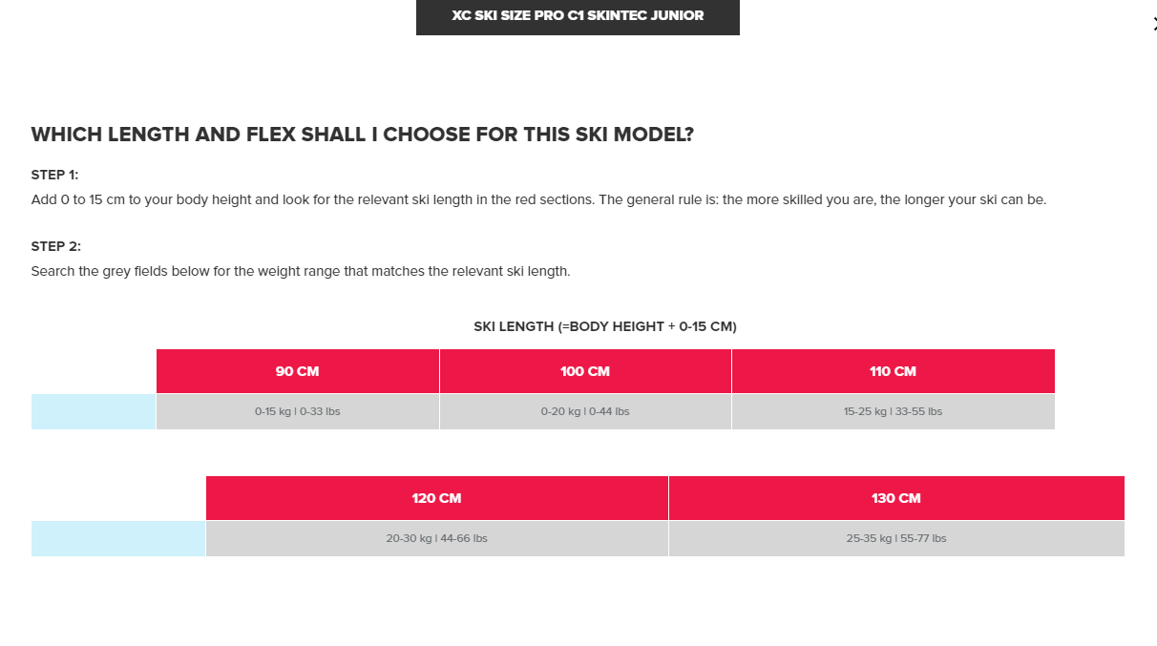Click the Search the grey fields instruction text
The image size is (1157, 646).
pos(301,271)
